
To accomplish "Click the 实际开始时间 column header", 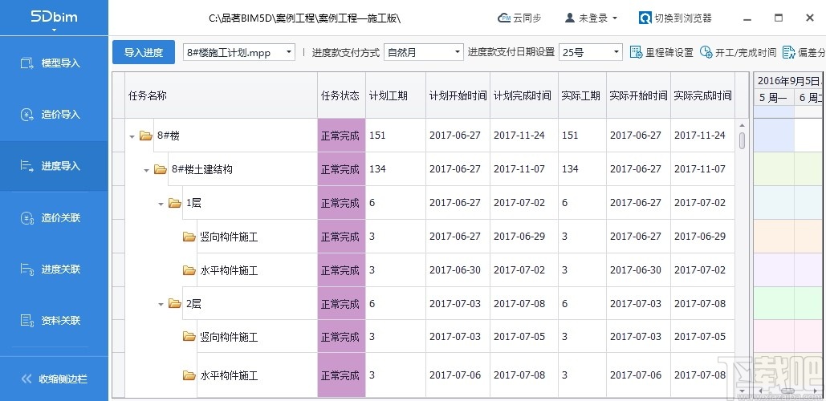I will coord(638,95).
